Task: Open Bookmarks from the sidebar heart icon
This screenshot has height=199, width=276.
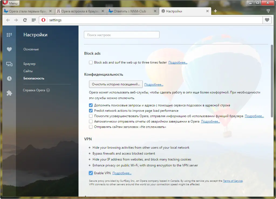Action: [9, 49]
